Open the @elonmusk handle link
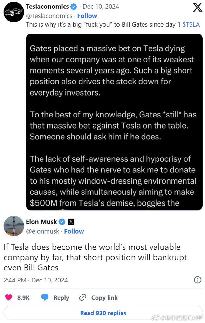The image size is (205, 323). 42,231
